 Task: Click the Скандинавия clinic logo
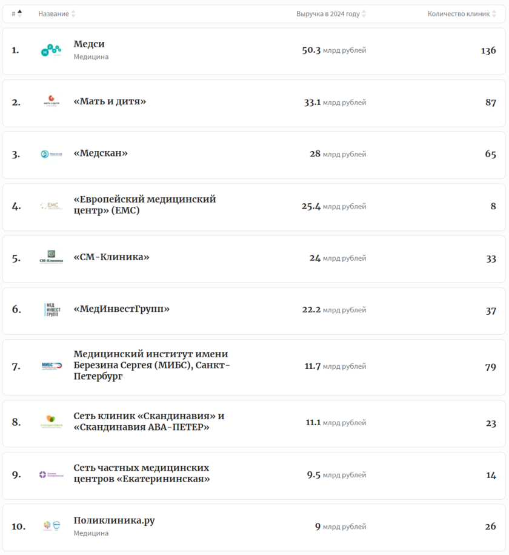(x=52, y=422)
